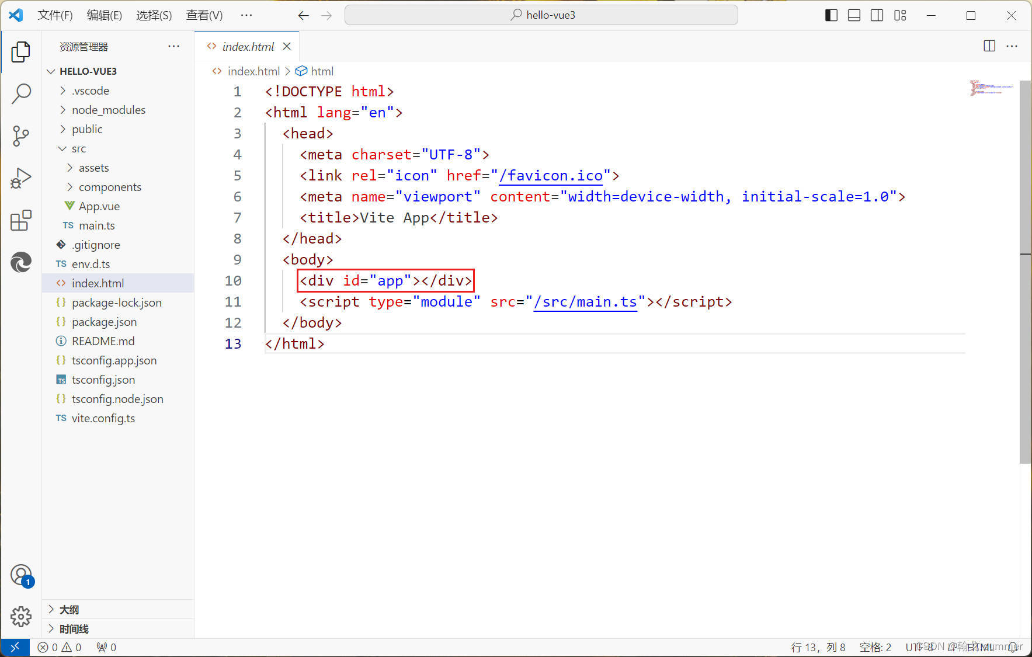The width and height of the screenshot is (1032, 657).
Task: Split the editor to the right
Action: (x=989, y=46)
